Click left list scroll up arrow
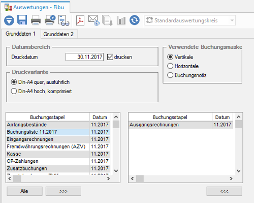The image size is (254, 203). point(116,117)
